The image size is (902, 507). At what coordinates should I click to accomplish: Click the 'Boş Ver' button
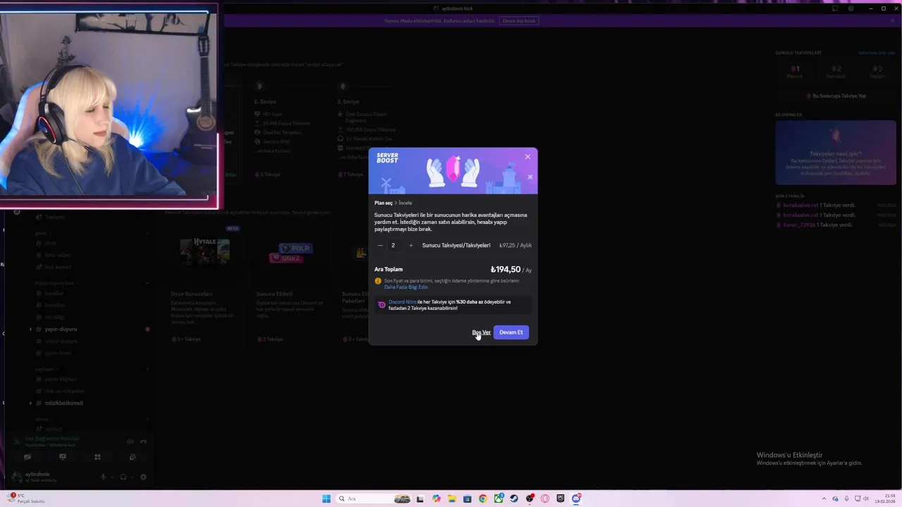(481, 332)
